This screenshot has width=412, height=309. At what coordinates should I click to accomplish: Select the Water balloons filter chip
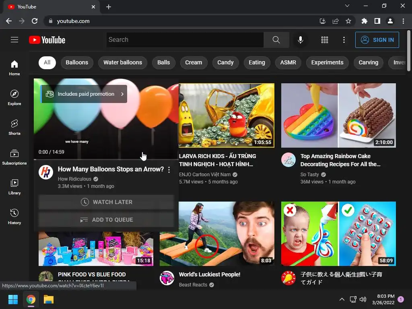[123, 62]
